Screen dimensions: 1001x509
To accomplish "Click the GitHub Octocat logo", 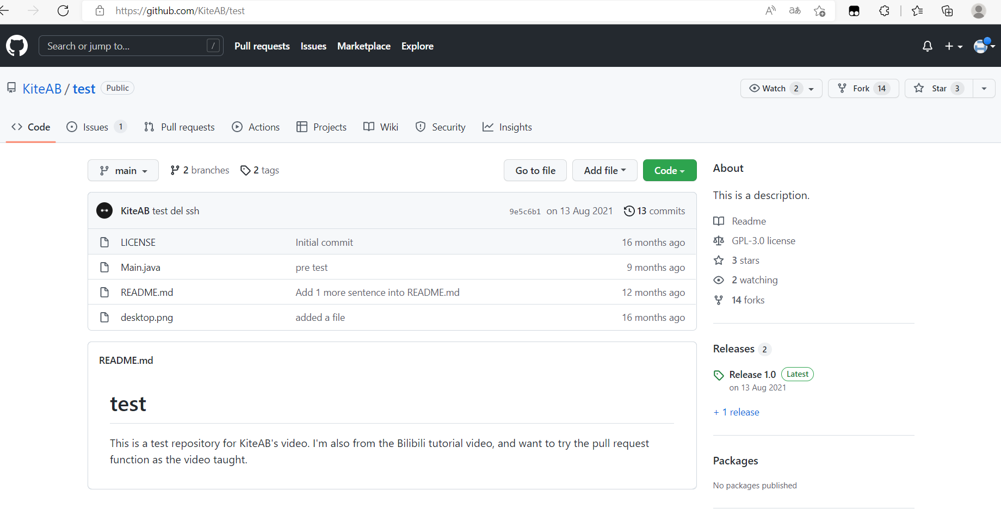I will click(x=17, y=46).
